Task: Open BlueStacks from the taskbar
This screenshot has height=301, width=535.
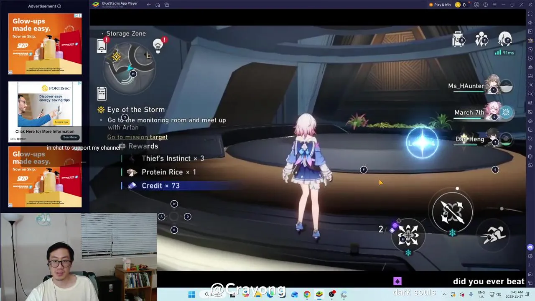Action: [319, 294]
